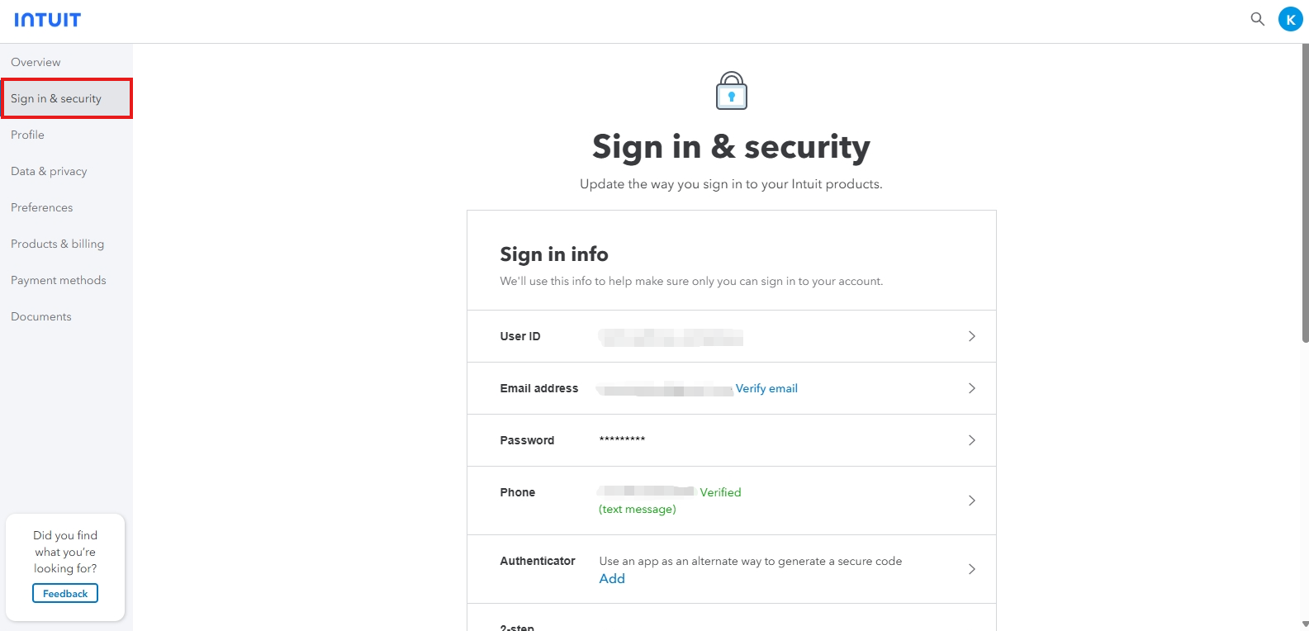Expand the Email address row chevron

click(x=972, y=388)
